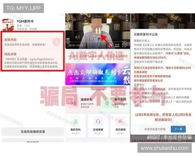Open the 每日签到 card
The image size is (195, 156).
(116, 103)
